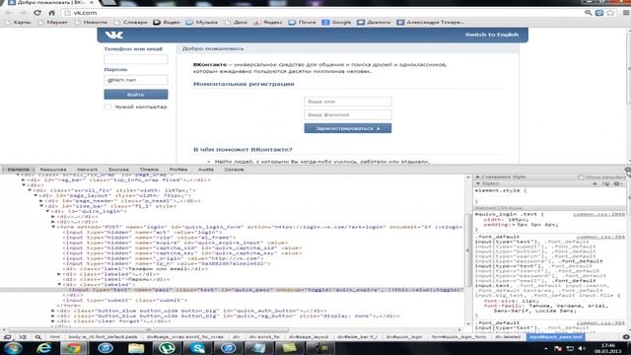
Task: Open the file explorer folder taskbar icon
Action: pyautogui.click(x=136, y=348)
